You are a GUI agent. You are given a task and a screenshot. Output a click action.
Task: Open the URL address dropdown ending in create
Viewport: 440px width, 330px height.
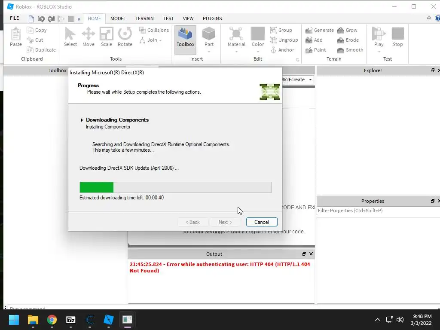(x=310, y=79)
